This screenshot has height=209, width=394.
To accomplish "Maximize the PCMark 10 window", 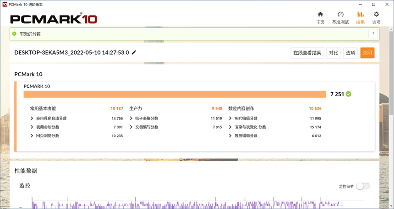I will click(x=374, y=4).
